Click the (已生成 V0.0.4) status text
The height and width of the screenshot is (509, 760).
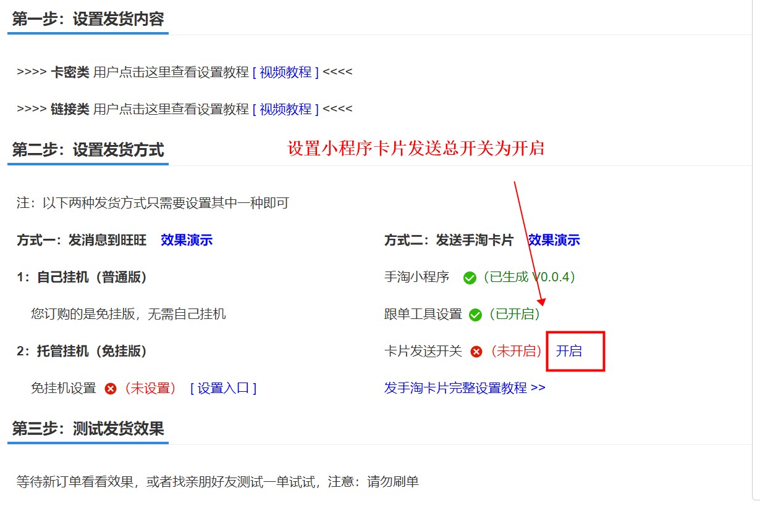pyautogui.click(x=530, y=277)
